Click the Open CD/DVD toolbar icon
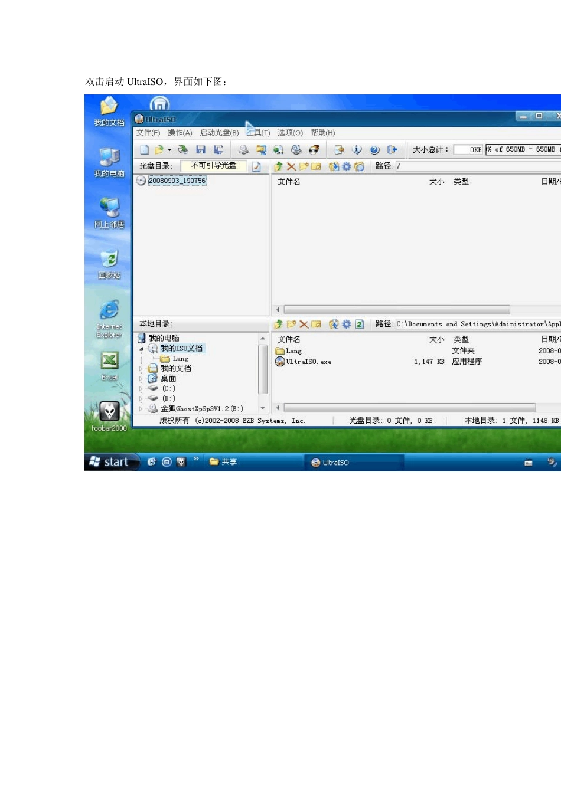 pos(183,150)
